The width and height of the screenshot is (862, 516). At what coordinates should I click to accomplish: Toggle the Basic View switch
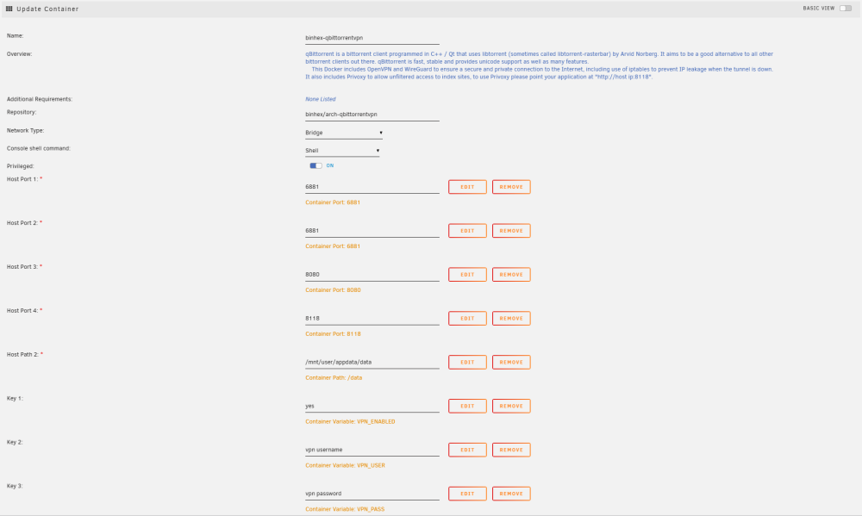tap(846, 9)
